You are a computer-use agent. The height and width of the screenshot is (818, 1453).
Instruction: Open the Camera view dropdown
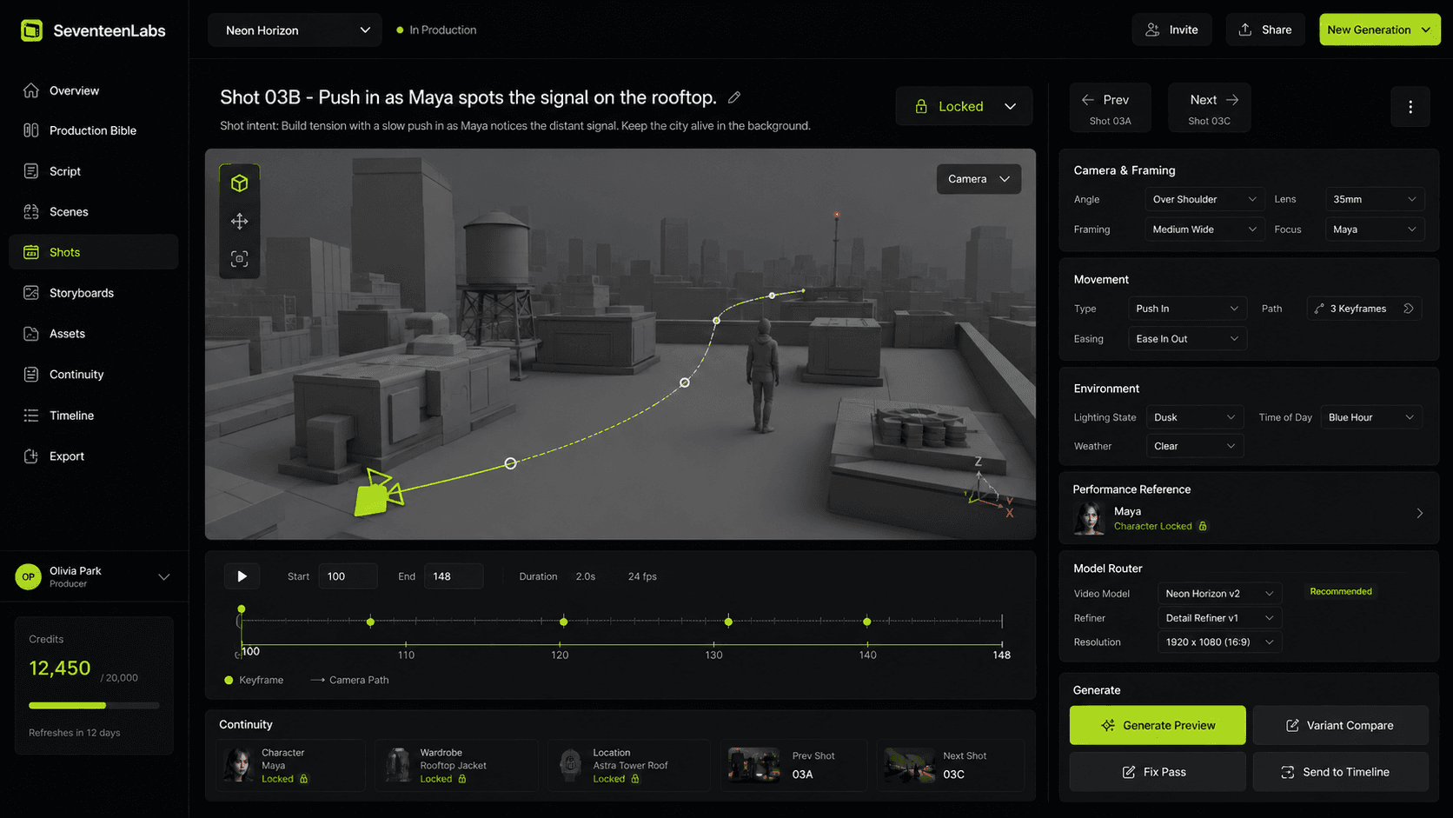pyautogui.click(x=979, y=179)
